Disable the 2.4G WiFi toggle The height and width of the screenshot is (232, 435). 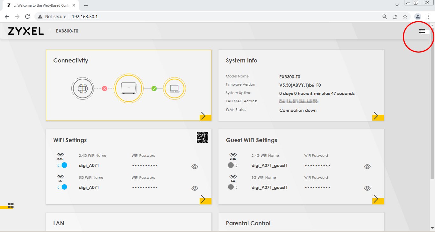62,165
